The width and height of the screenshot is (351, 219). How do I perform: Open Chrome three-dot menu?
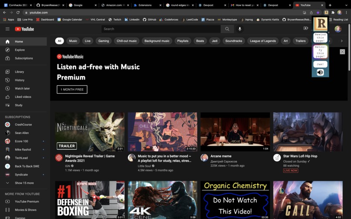coord(346,13)
